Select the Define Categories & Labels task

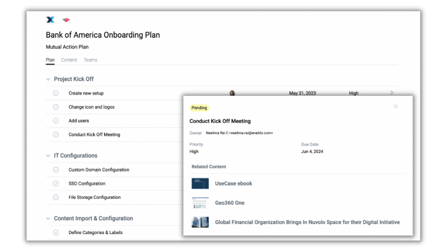click(x=96, y=233)
